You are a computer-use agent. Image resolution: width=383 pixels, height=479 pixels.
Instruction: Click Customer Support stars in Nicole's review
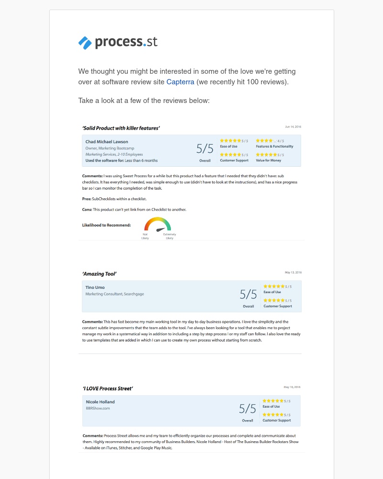(x=273, y=415)
